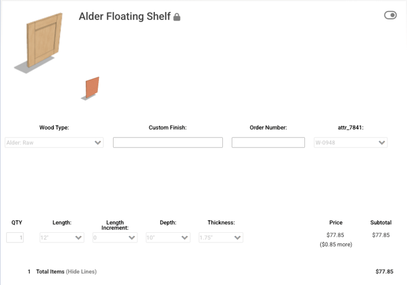Toggle the switch at top right
407x285 pixels.
click(x=390, y=15)
